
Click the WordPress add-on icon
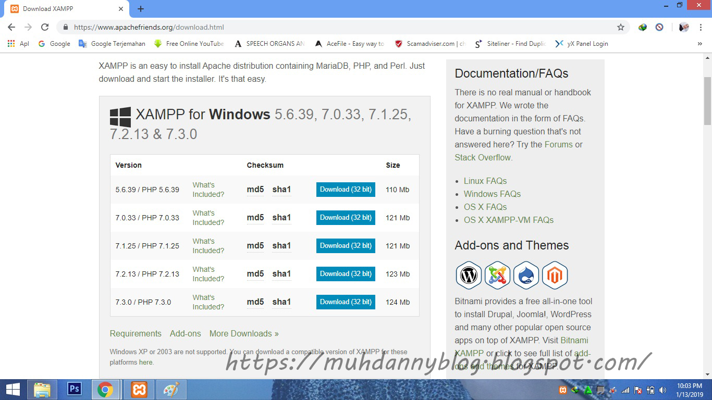(469, 276)
